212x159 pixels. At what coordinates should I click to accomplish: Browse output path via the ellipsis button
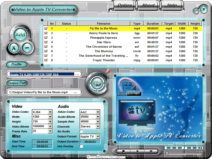click(x=76, y=92)
